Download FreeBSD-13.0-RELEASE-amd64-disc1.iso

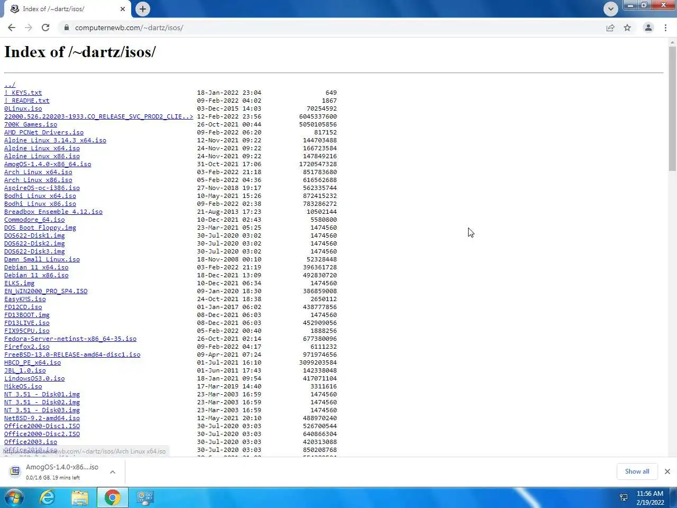[x=72, y=355]
